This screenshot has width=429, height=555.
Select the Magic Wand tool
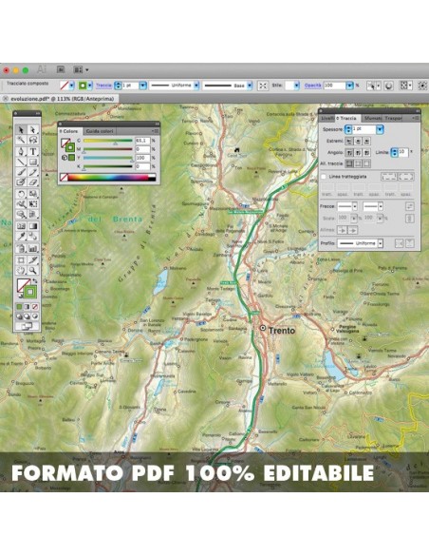coord(21,140)
